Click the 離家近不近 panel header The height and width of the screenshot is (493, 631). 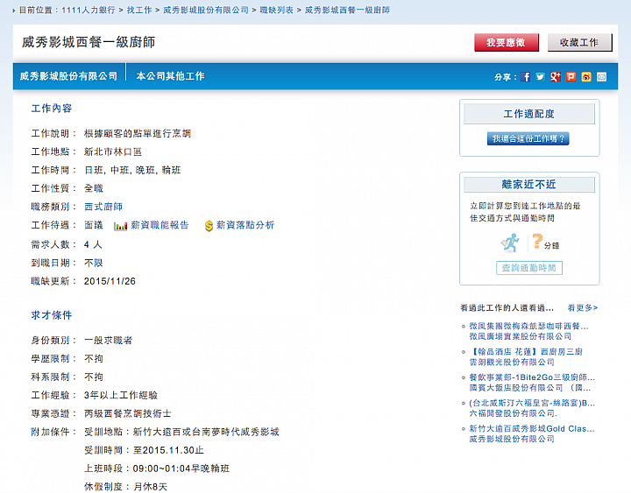tap(529, 185)
